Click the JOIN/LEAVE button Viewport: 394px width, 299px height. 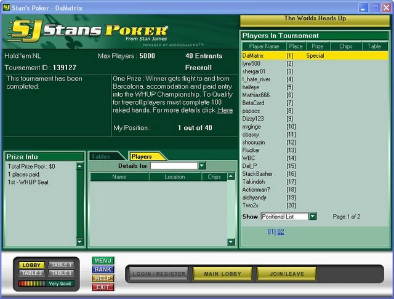pyautogui.click(x=287, y=274)
